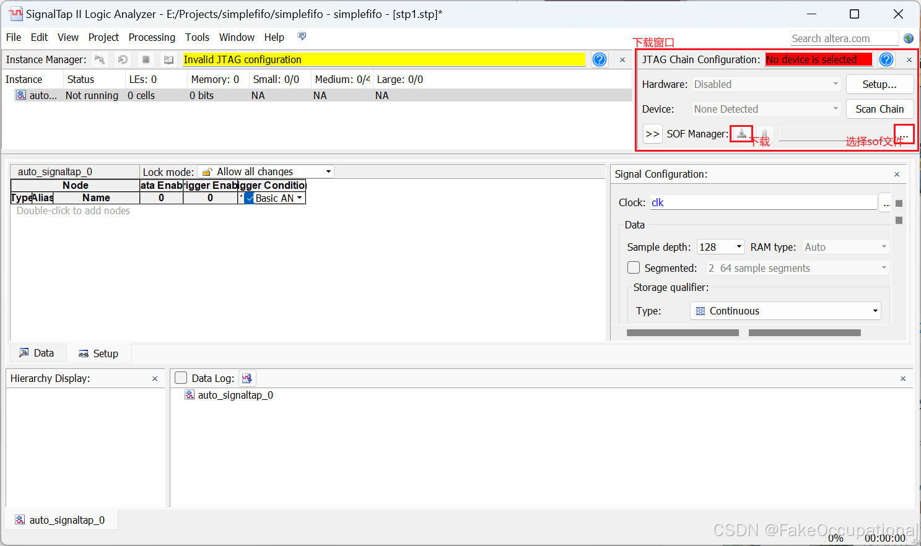Click the Setup... hardware button
The width and height of the screenshot is (921, 546).
[x=880, y=84]
